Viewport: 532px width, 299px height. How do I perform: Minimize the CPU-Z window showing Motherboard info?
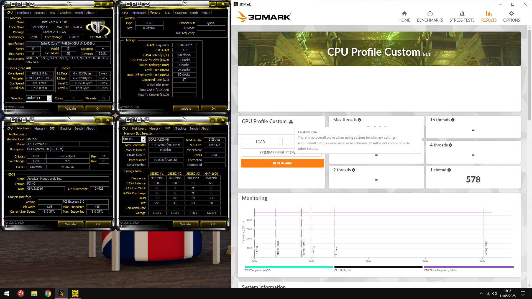pos(97,120)
